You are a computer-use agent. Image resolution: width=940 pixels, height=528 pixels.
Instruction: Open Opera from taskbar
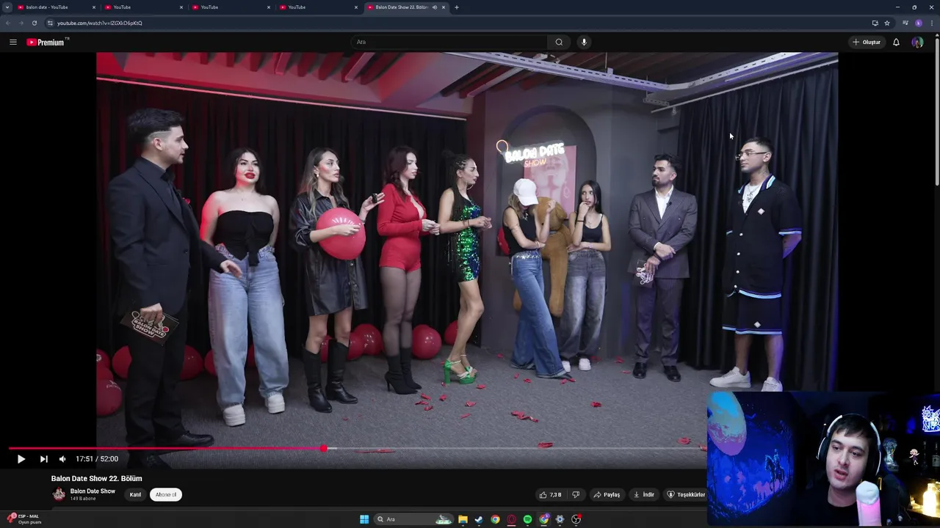click(x=511, y=519)
